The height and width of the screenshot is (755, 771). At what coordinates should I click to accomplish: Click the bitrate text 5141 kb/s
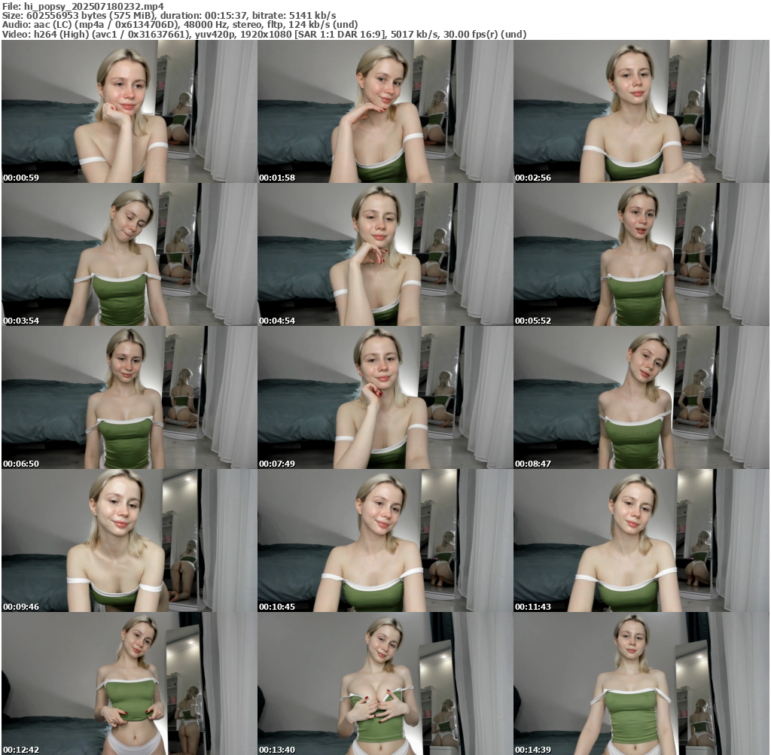(x=314, y=16)
